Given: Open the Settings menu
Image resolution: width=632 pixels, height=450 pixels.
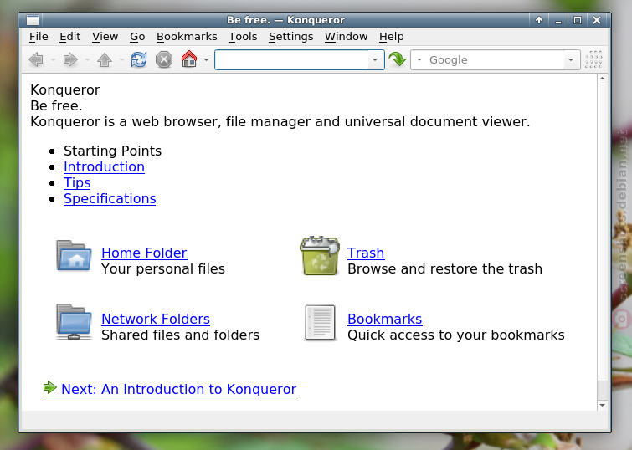Looking at the screenshot, I should pyautogui.click(x=290, y=37).
